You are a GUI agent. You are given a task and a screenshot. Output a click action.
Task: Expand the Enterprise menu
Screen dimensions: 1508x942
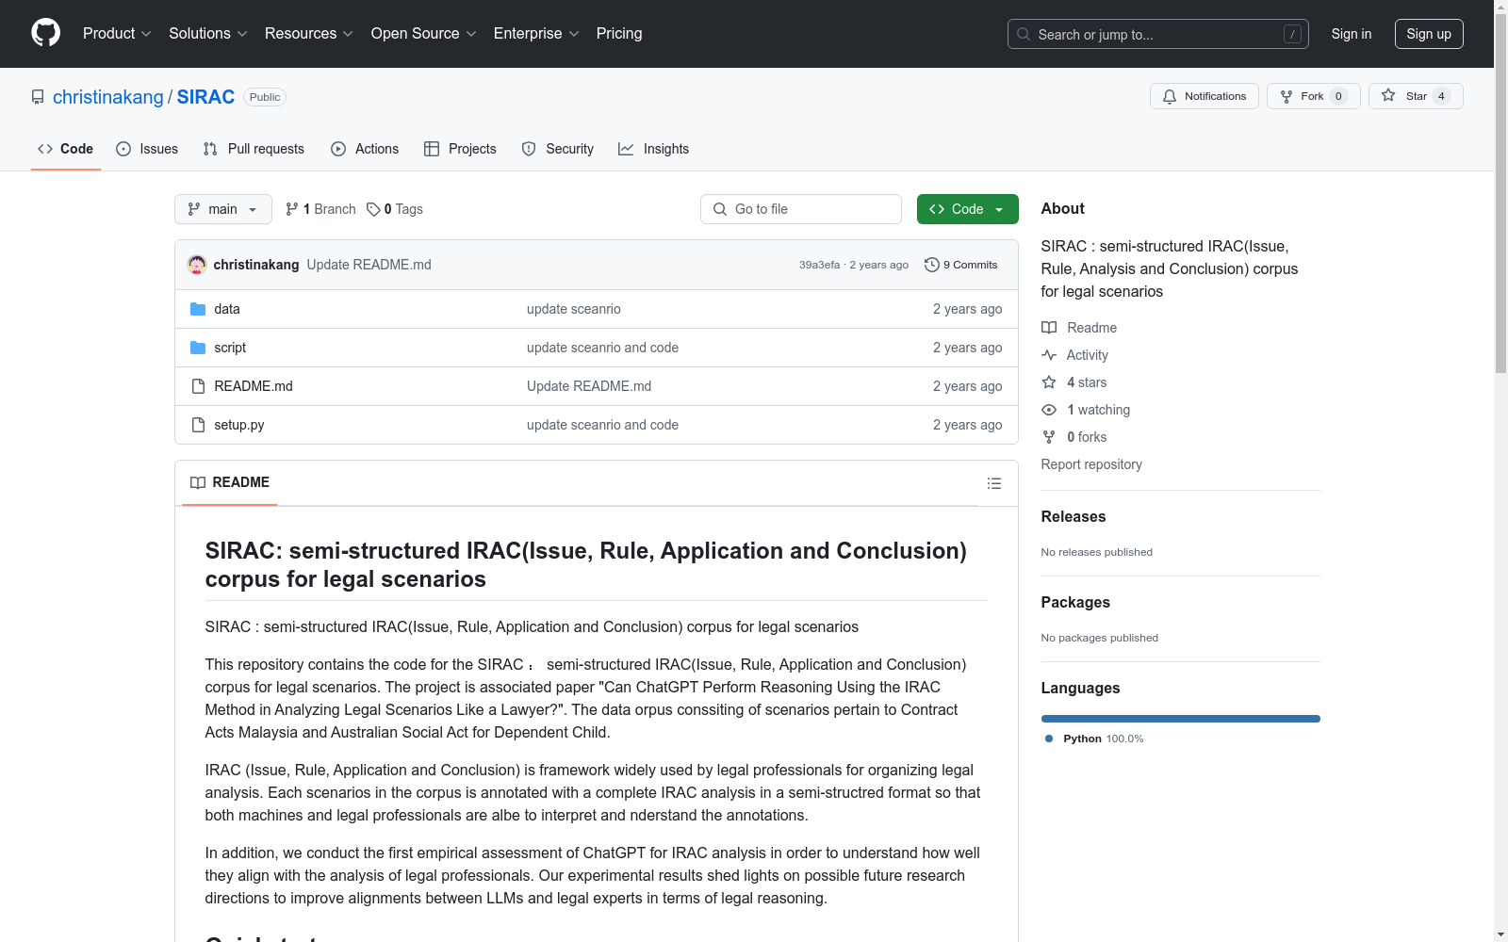point(536,33)
